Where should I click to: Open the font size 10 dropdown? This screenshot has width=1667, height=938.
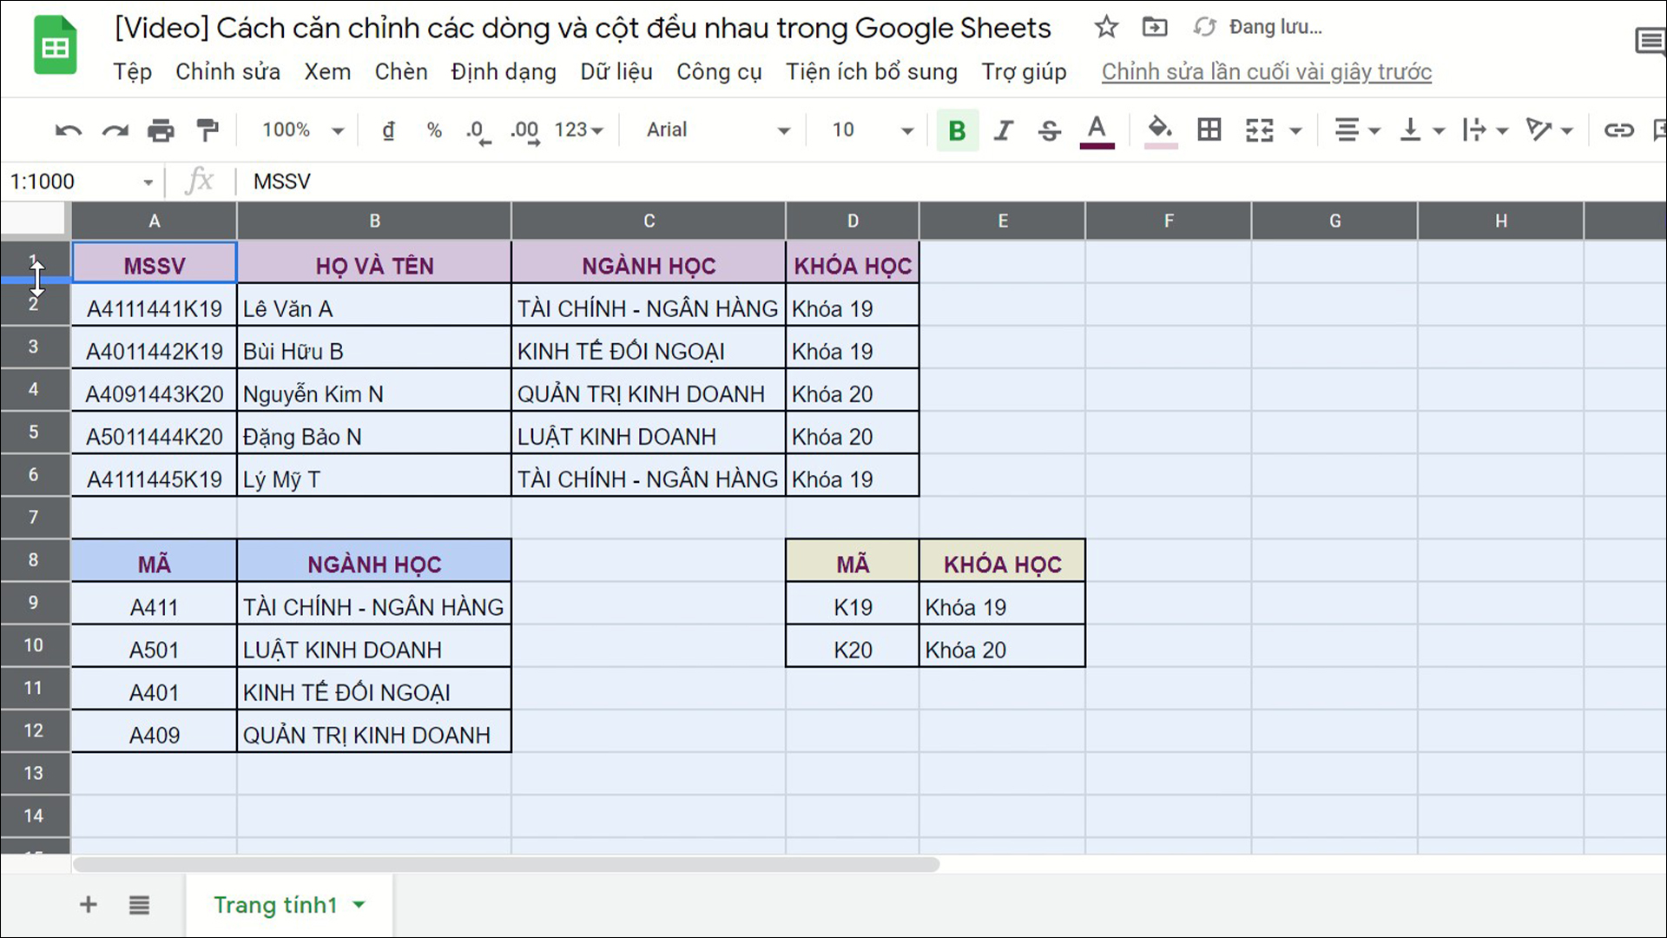pos(873,130)
